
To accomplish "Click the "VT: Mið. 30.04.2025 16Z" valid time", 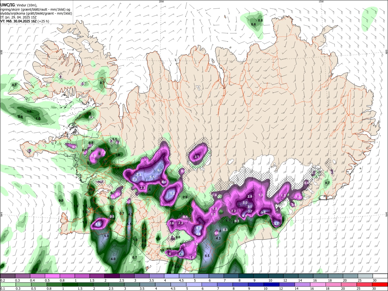I will coord(18,21).
